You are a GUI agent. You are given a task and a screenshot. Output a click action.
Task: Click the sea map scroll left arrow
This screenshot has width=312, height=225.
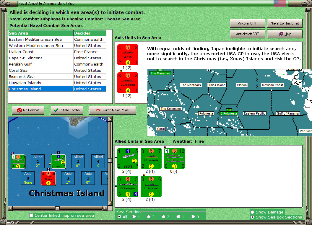coord(10,208)
